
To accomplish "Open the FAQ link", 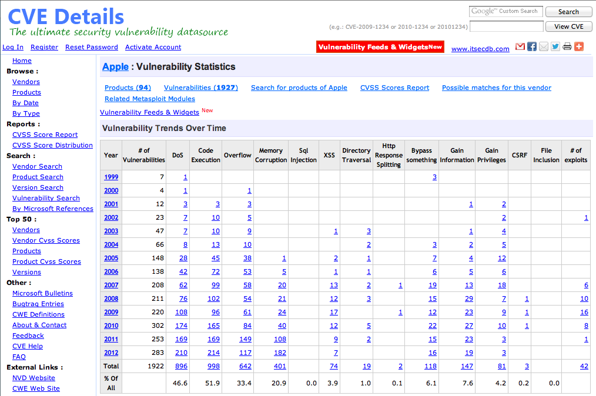I will (x=19, y=357).
